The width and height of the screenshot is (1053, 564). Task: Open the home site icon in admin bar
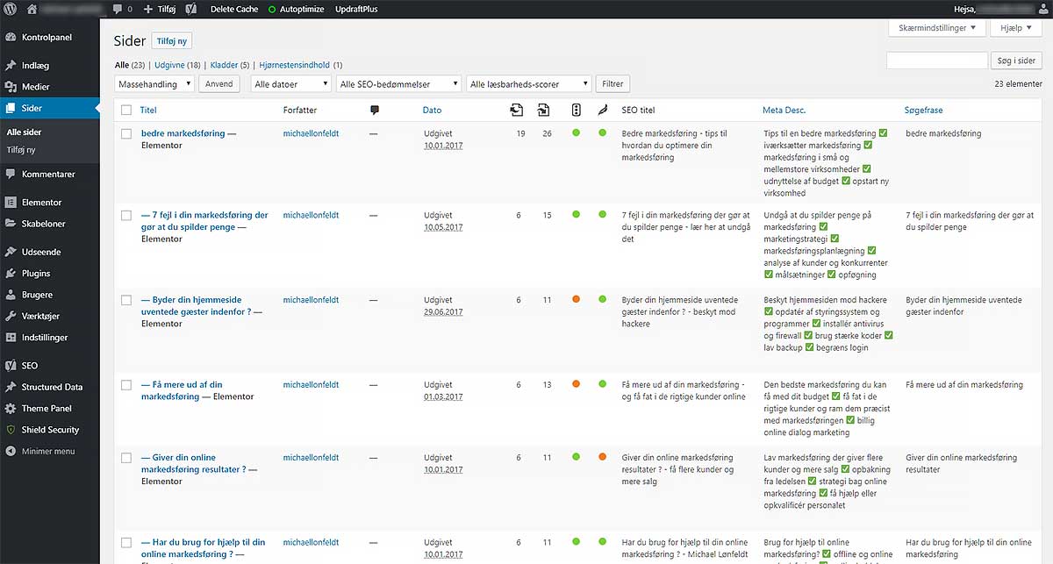click(x=32, y=9)
